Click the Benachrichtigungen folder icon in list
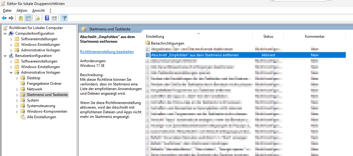The height and width of the screenshot is (156, 353). (x=148, y=43)
